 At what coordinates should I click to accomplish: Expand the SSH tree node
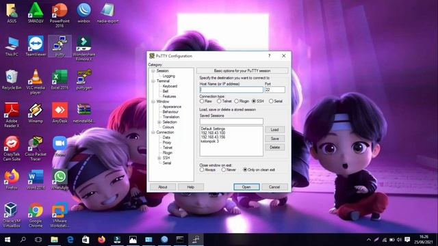click(x=159, y=158)
